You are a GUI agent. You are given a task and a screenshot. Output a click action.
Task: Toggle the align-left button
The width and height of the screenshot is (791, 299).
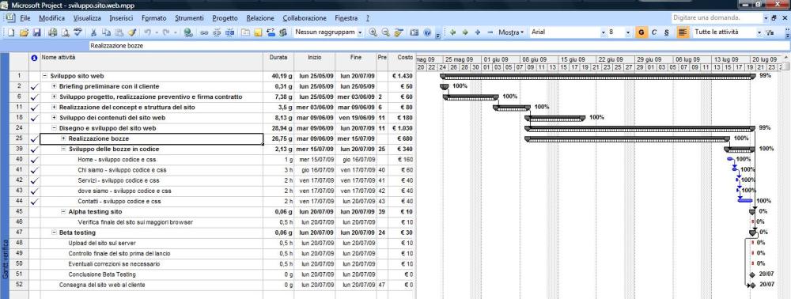[x=683, y=32]
